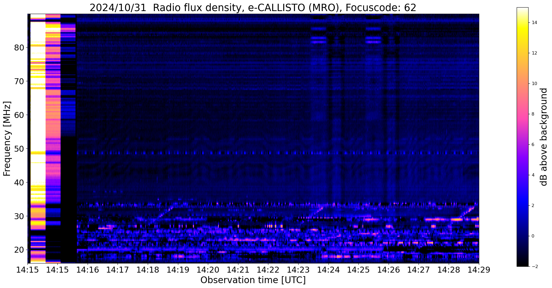This screenshot has width=552, height=288.
Task: Click the 14:18 time tick label
Action: click(x=148, y=270)
